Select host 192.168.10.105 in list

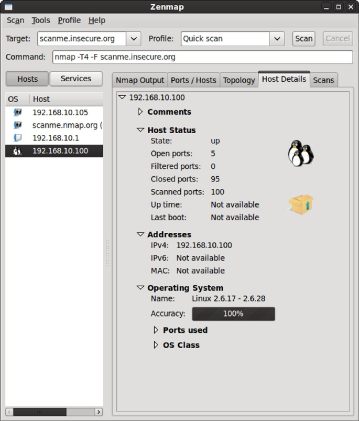(54, 112)
